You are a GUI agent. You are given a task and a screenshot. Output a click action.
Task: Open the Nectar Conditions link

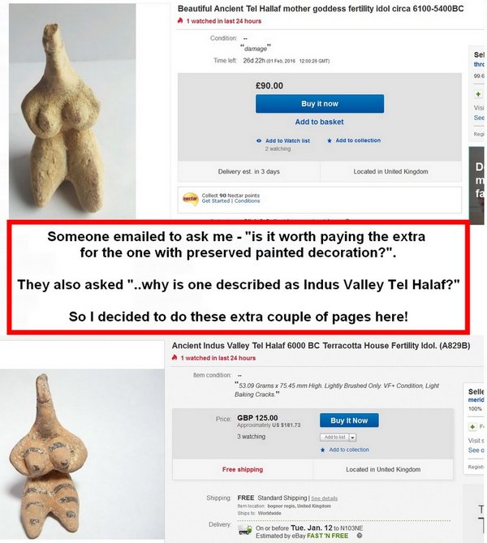click(x=248, y=200)
